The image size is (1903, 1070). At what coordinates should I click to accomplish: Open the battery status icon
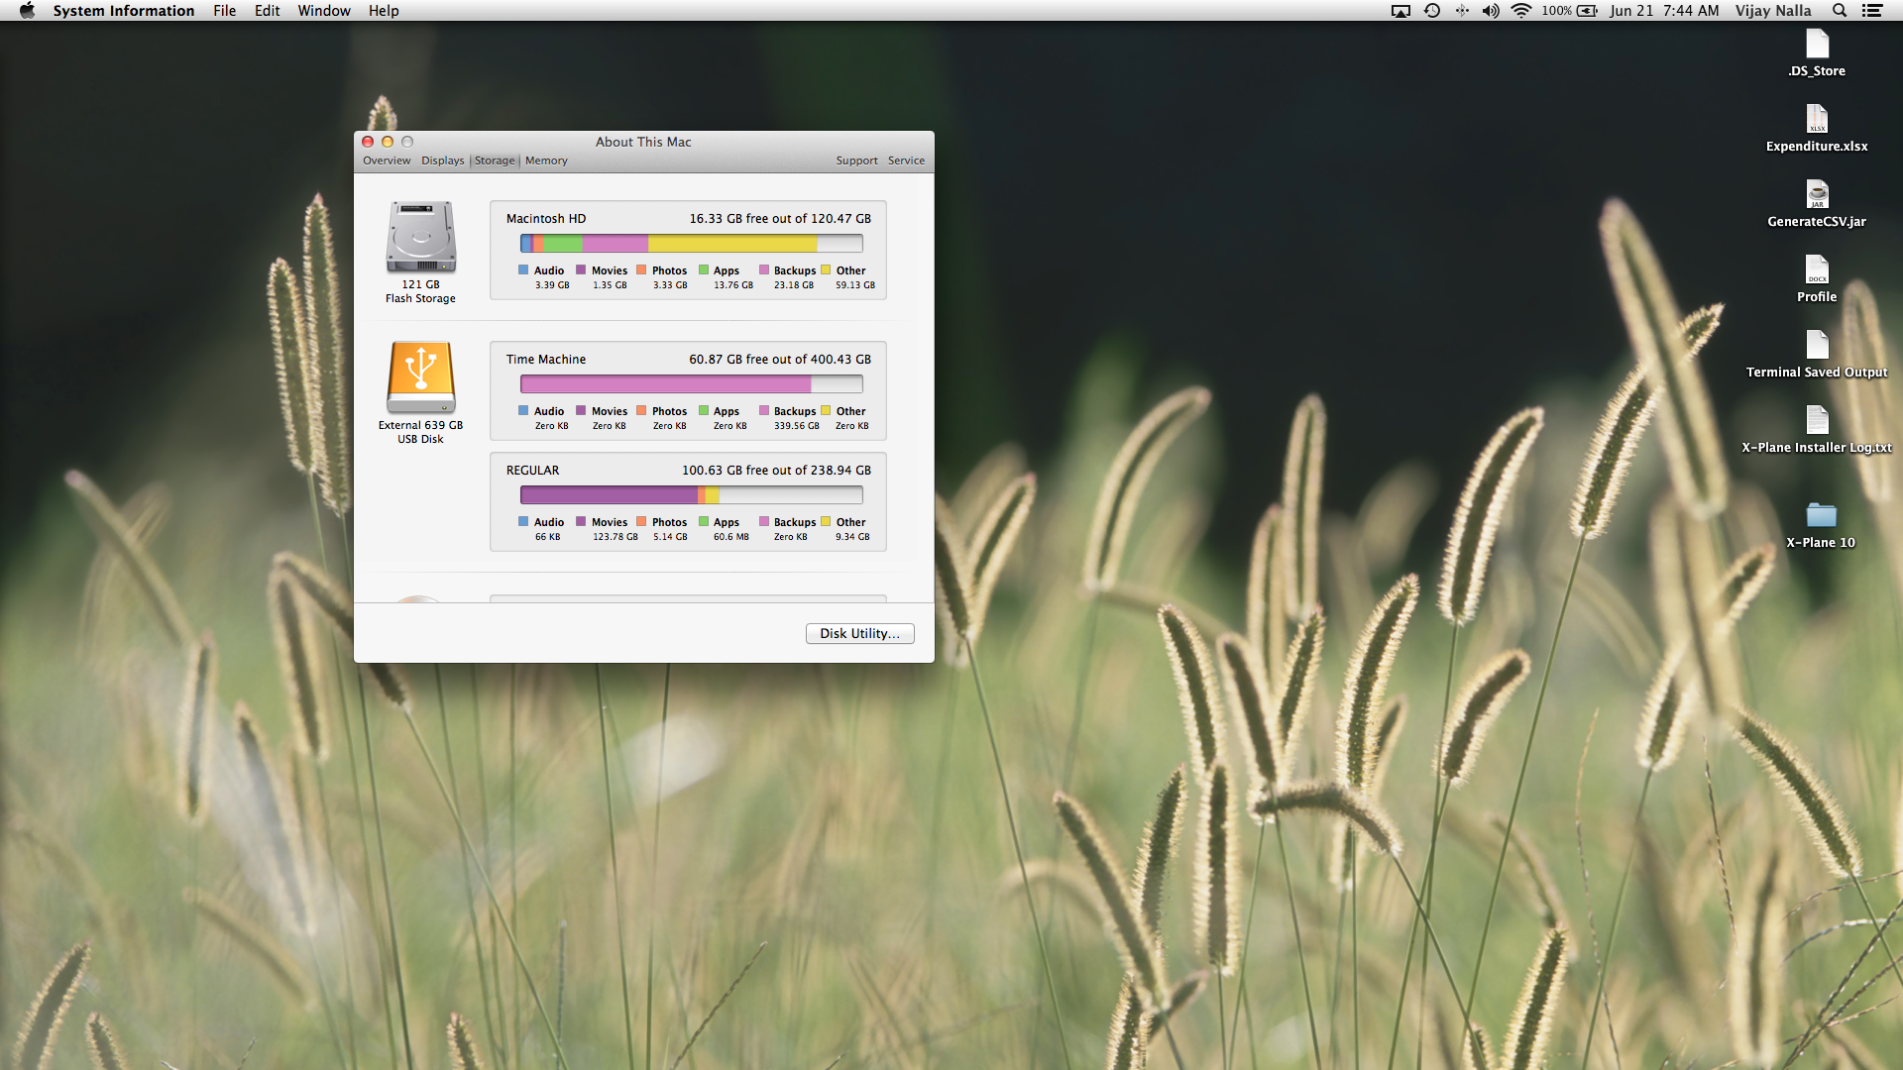pyautogui.click(x=1587, y=11)
